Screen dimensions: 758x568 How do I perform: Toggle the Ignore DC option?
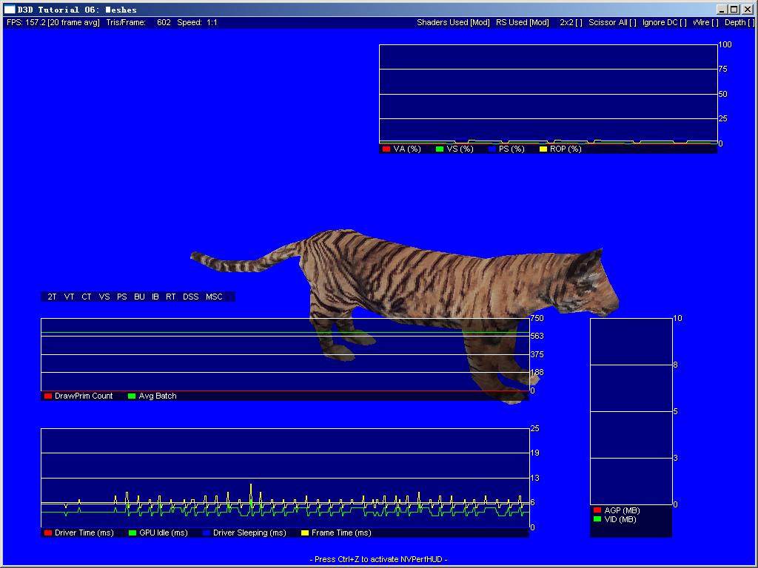click(x=664, y=22)
